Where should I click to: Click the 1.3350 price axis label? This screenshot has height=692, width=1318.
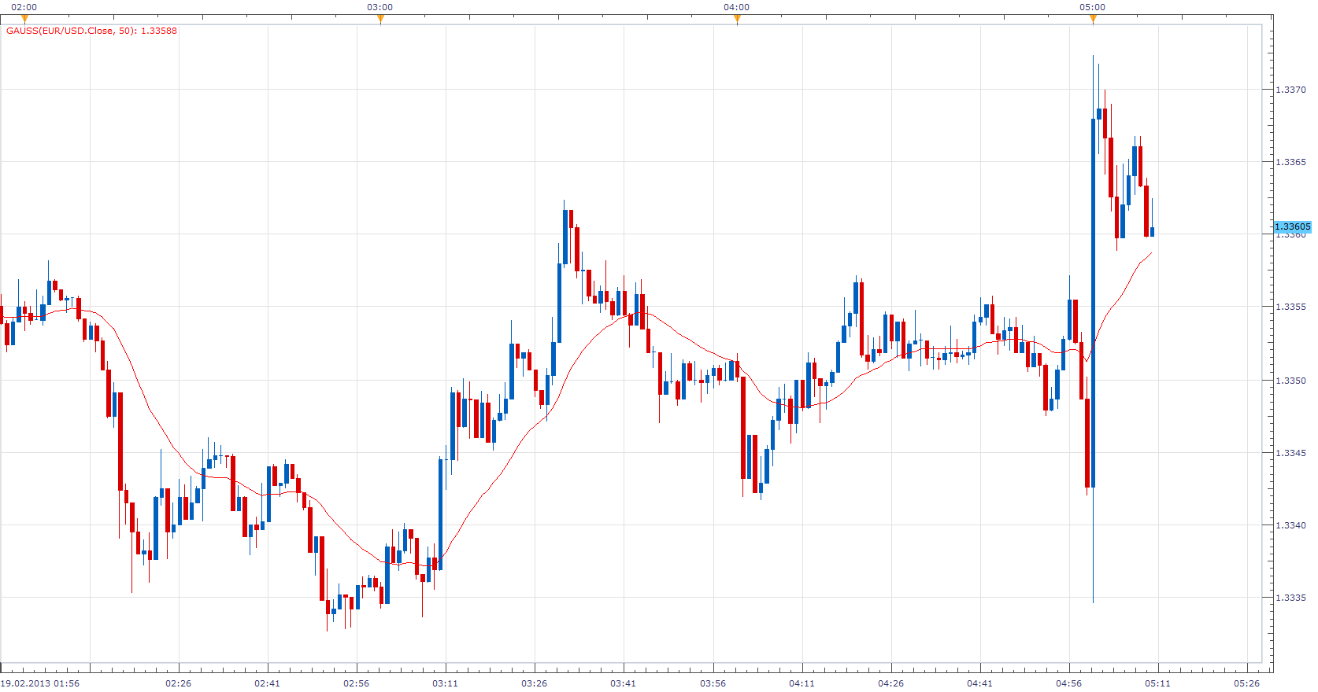[1290, 381]
